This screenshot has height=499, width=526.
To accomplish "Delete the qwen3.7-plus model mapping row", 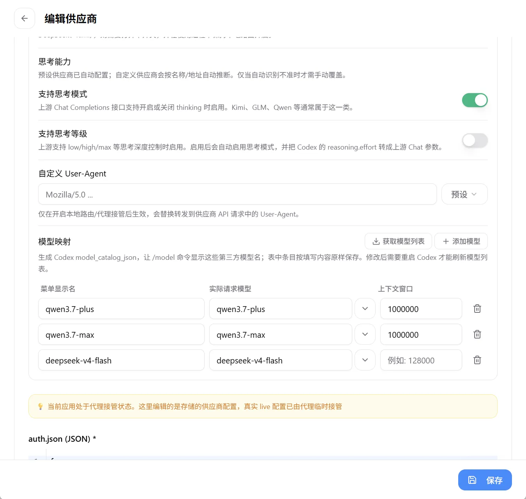I will tap(477, 309).
